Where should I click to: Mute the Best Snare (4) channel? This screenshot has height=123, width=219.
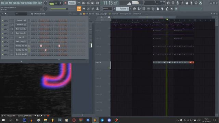pyautogui.click(x=2, y=29)
